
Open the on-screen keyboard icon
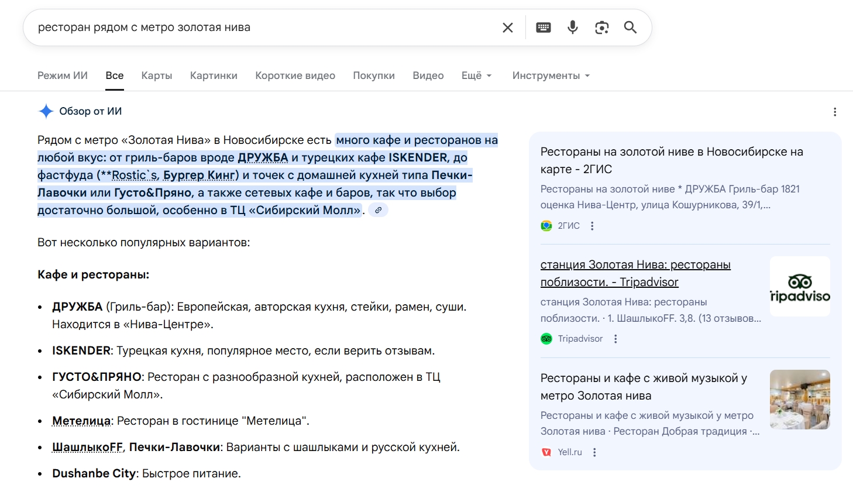(543, 27)
